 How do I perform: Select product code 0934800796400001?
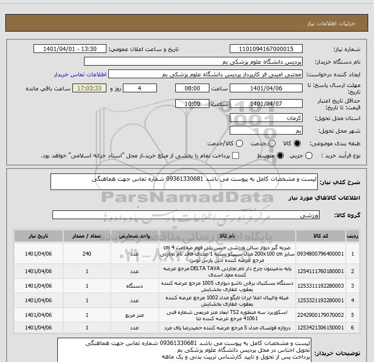click(321, 254)
